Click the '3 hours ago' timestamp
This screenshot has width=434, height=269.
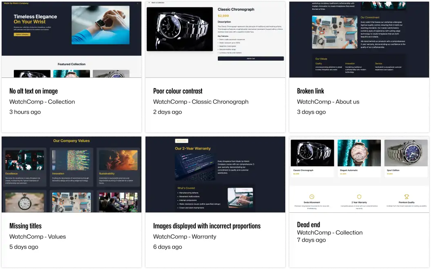point(25,112)
